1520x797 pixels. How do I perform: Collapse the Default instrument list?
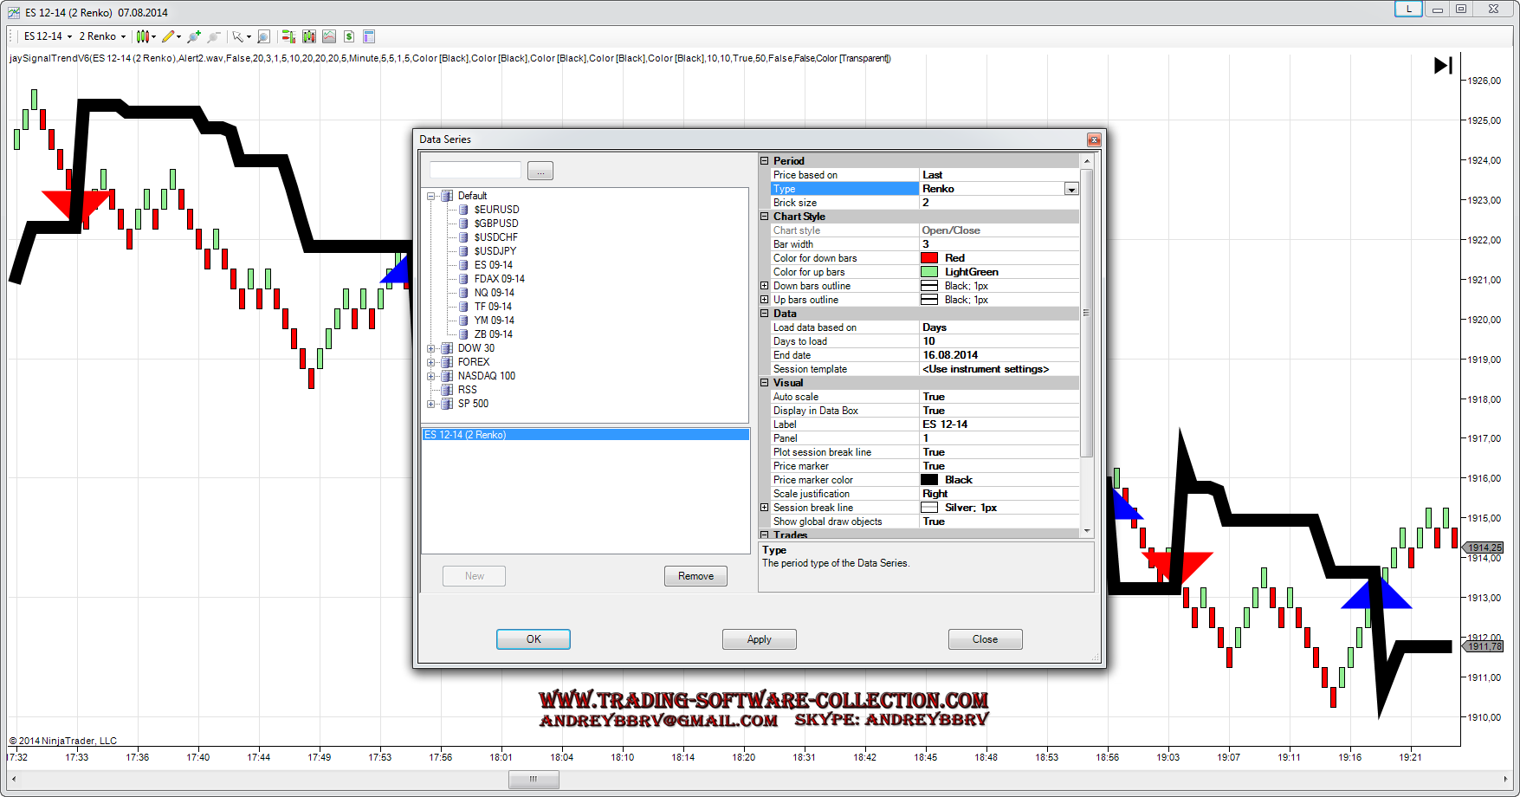click(x=431, y=196)
